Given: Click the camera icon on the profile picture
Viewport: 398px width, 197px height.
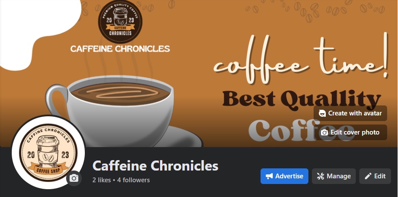Looking at the screenshot, I should (74, 178).
